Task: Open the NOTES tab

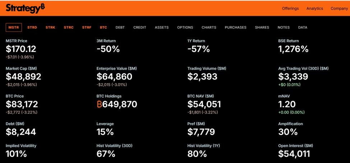Action: click(284, 28)
